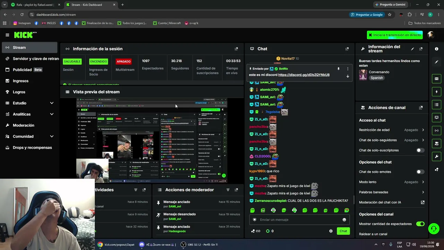Expand the Comunidad sidebar section

point(29,136)
